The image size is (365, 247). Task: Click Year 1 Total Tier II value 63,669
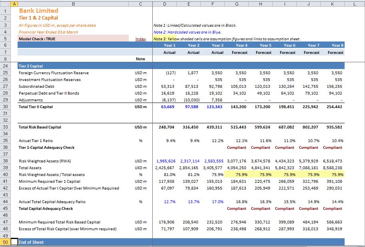coord(168,107)
